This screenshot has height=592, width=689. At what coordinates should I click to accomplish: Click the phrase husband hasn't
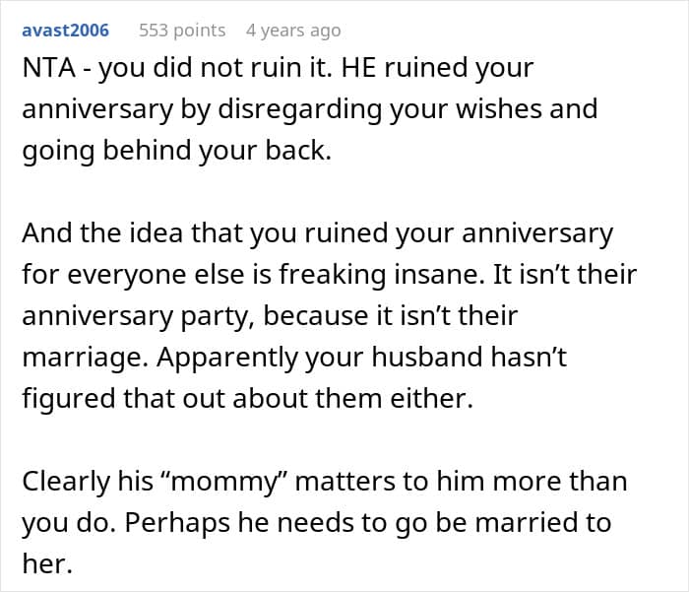click(x=469, y=357)
